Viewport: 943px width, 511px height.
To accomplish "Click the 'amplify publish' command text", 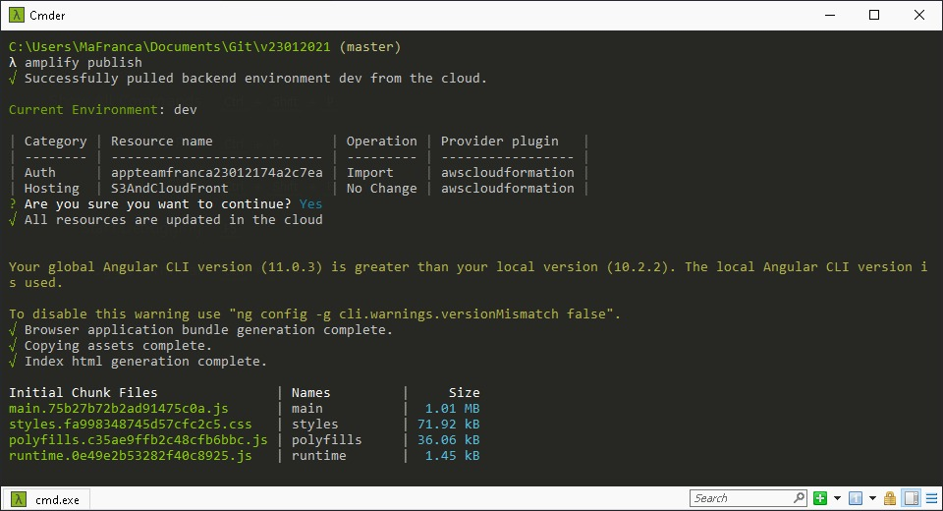I will click(x=83, y=63).
